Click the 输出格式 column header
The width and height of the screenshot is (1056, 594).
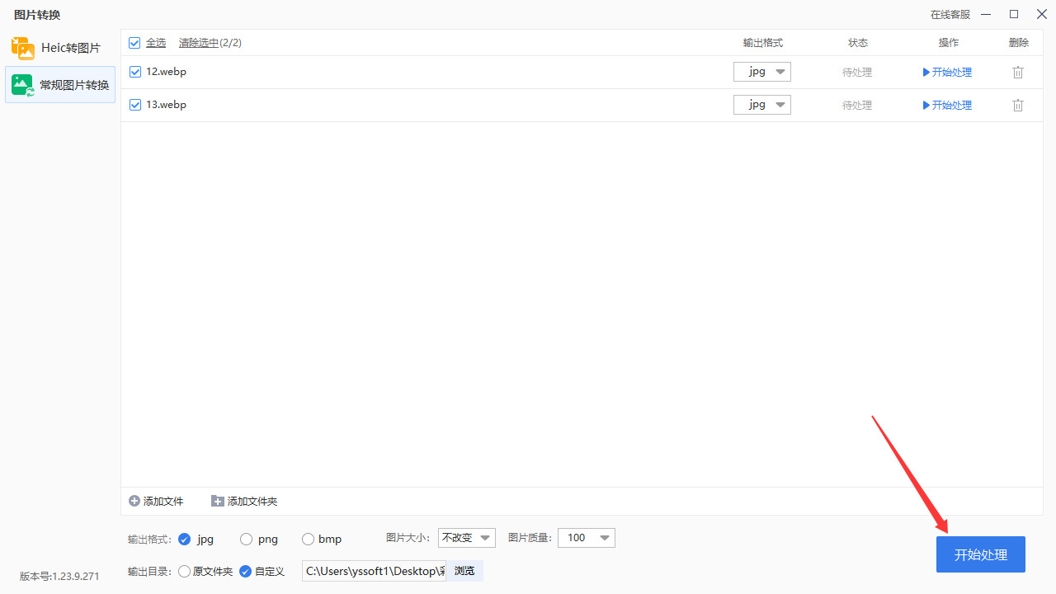(x=763, y=42)
